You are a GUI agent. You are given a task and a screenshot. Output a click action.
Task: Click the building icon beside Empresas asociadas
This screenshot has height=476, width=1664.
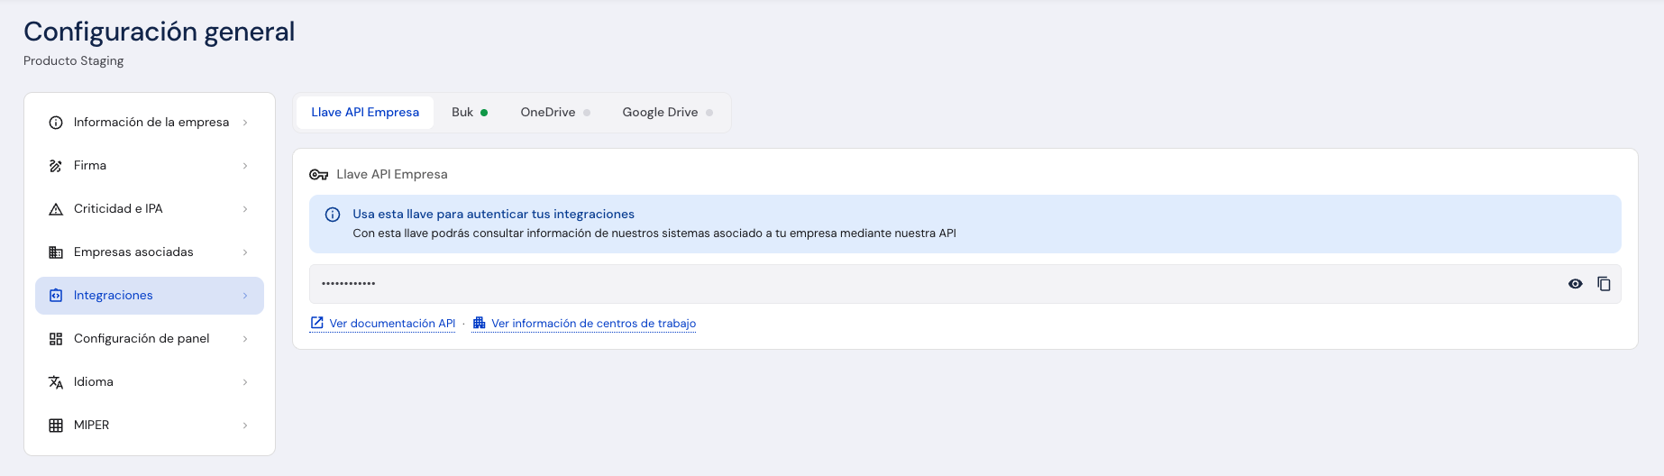(56, 252)
